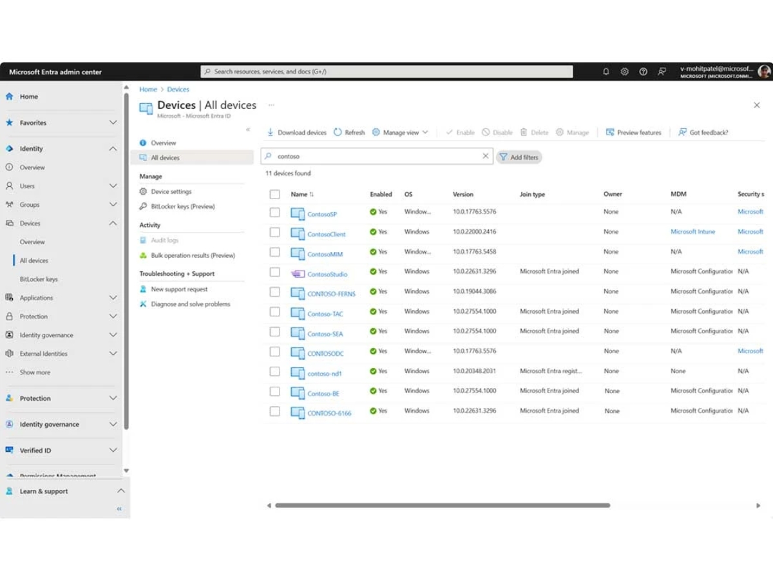Open the portal settings gear icon

pyautogui.click(x=624, y=72)
